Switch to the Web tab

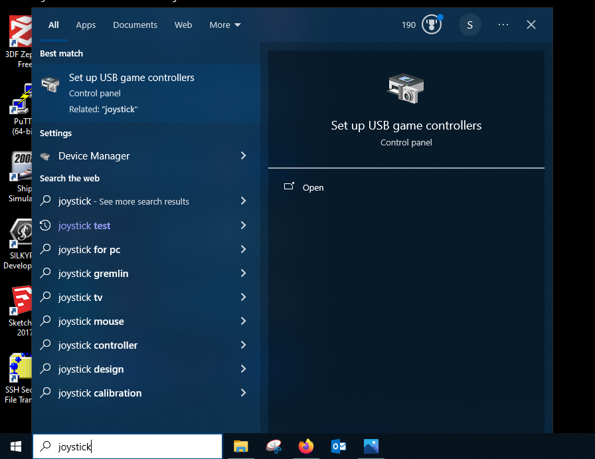click(x=183, y=25)
